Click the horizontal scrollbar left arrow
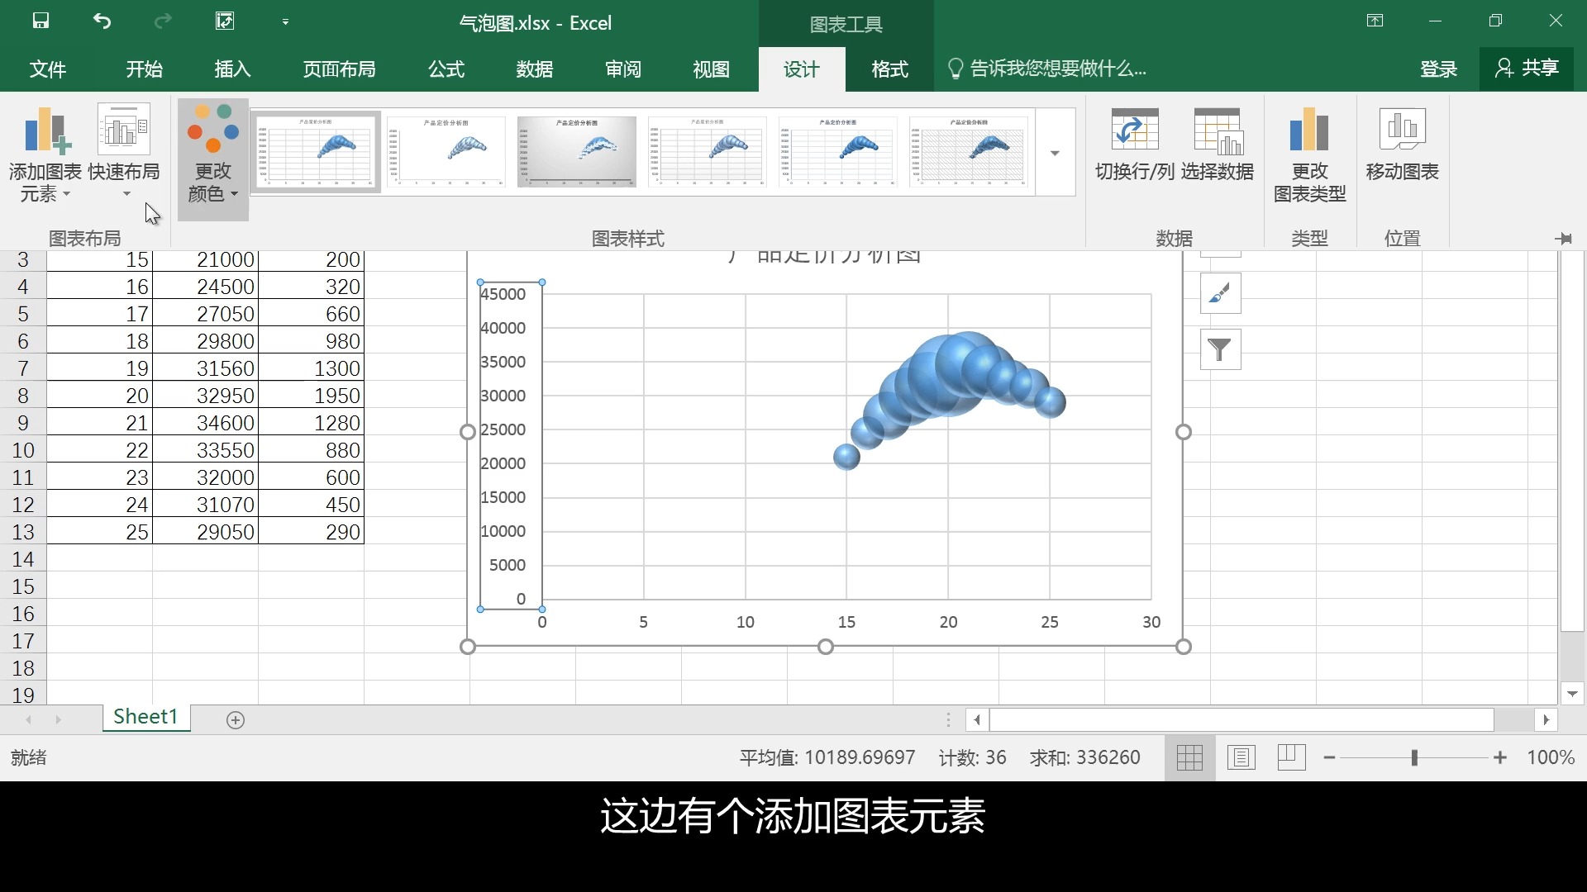The image size is (1587, 892). click(977, 720)
